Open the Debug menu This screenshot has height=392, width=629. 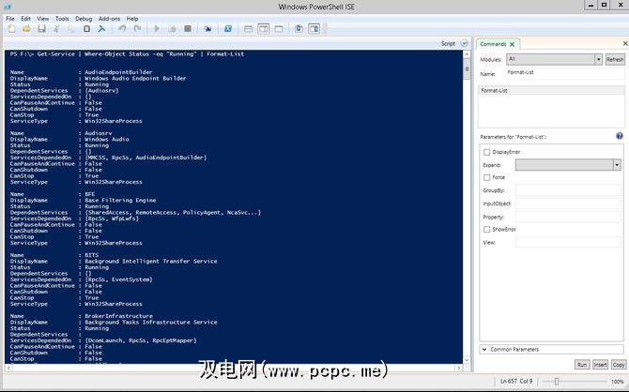tap(84, 19)
